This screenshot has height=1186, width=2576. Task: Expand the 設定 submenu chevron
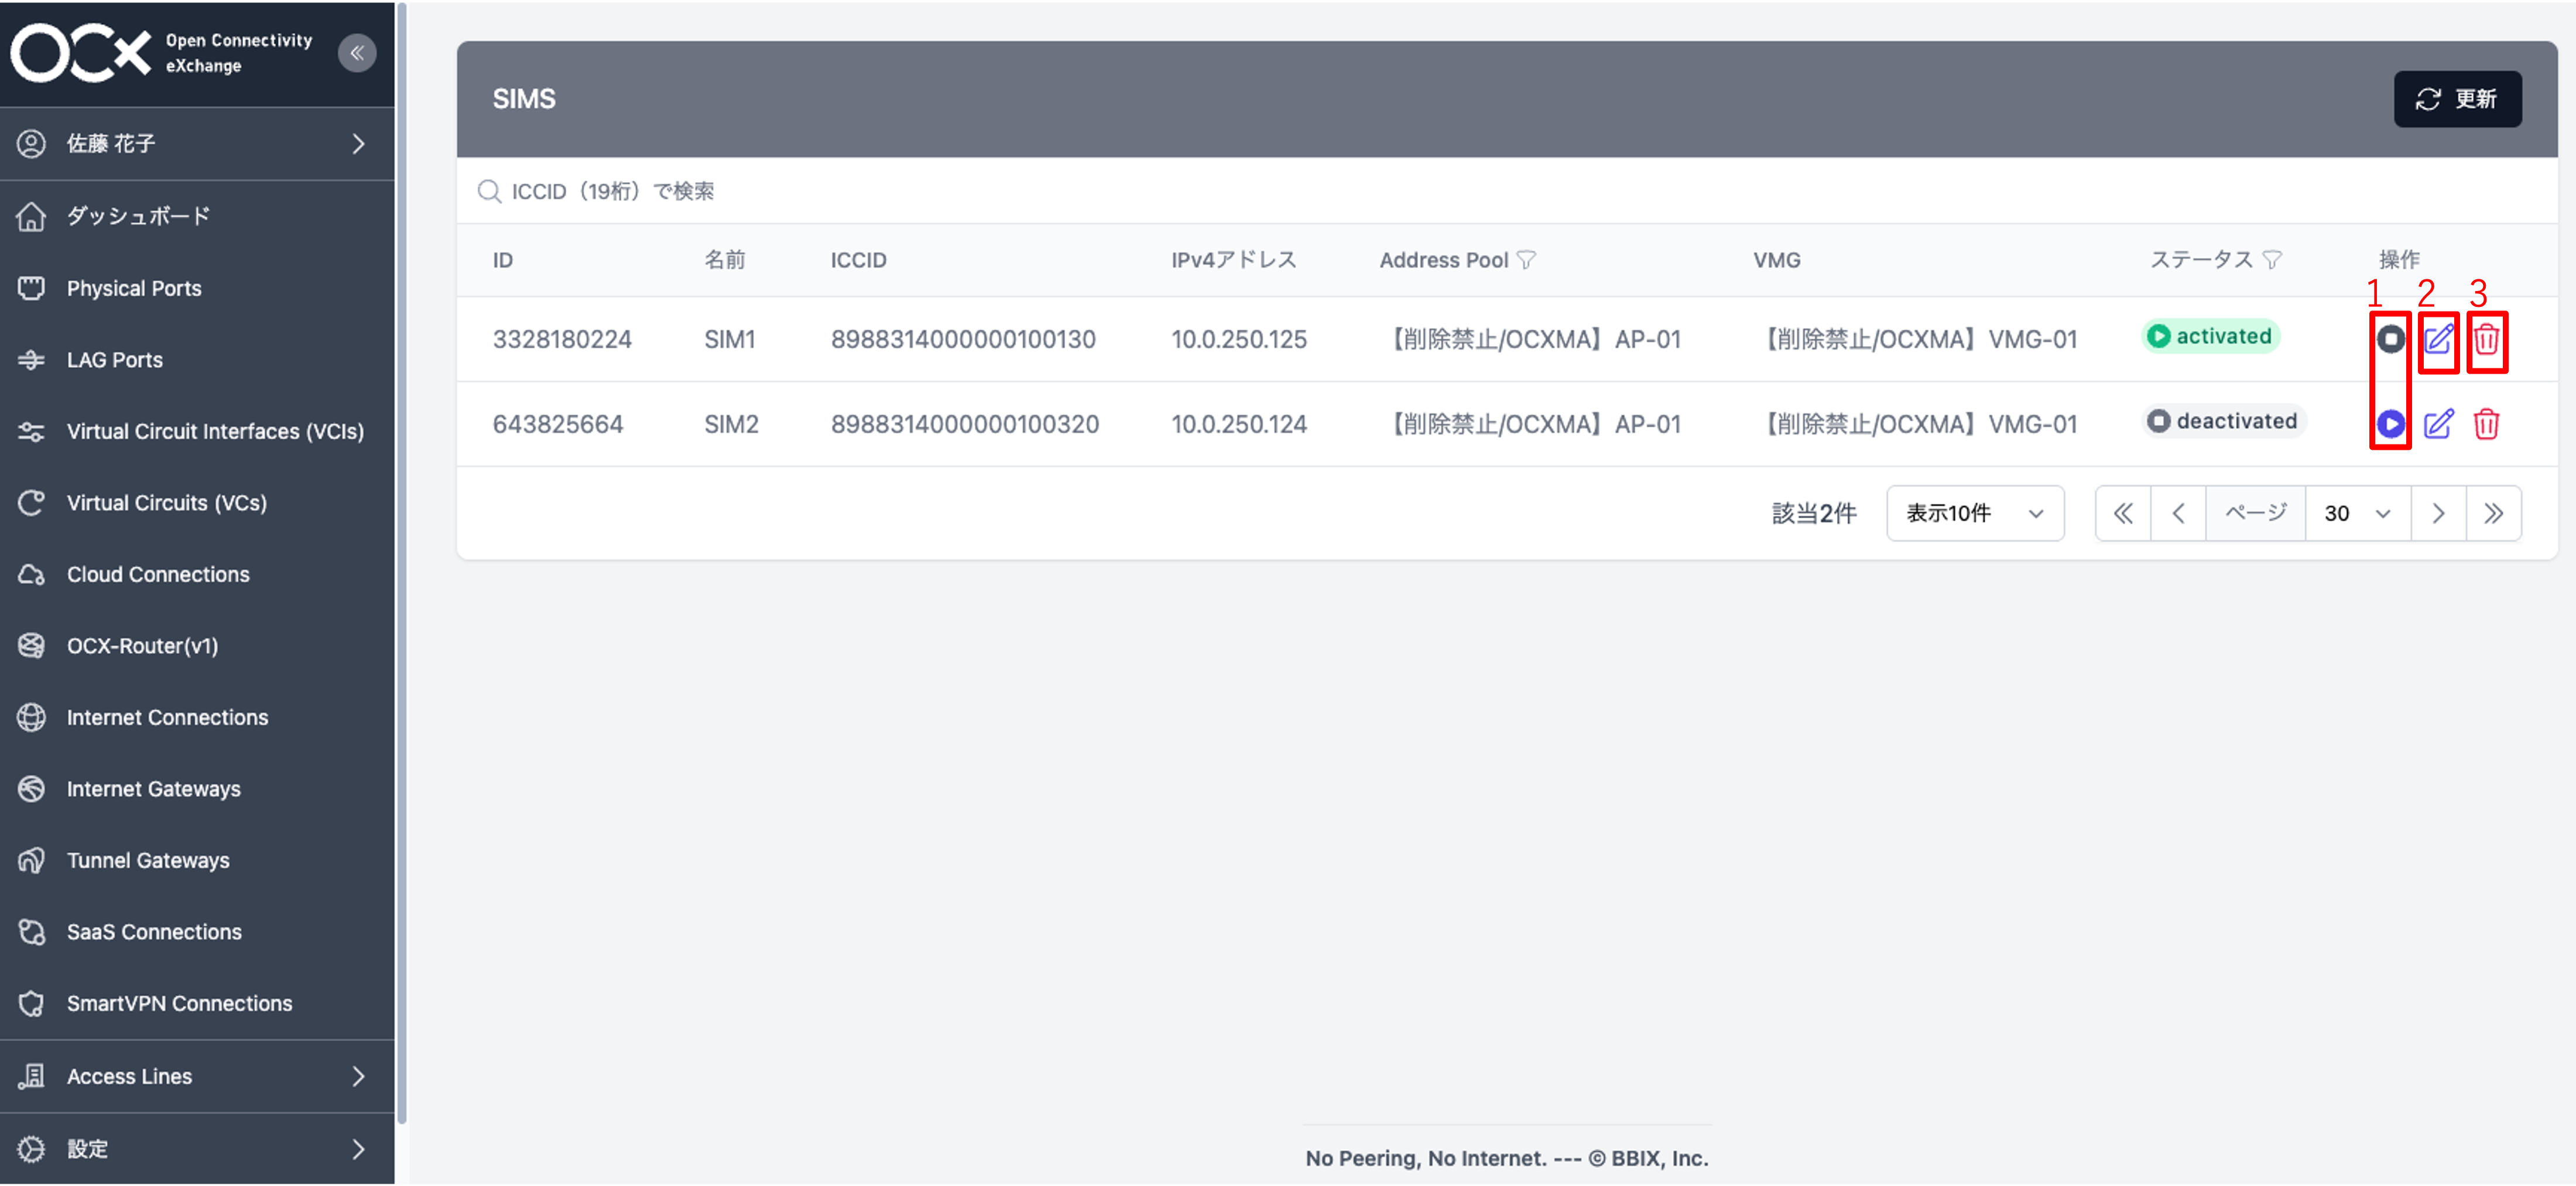[359, 1149]
